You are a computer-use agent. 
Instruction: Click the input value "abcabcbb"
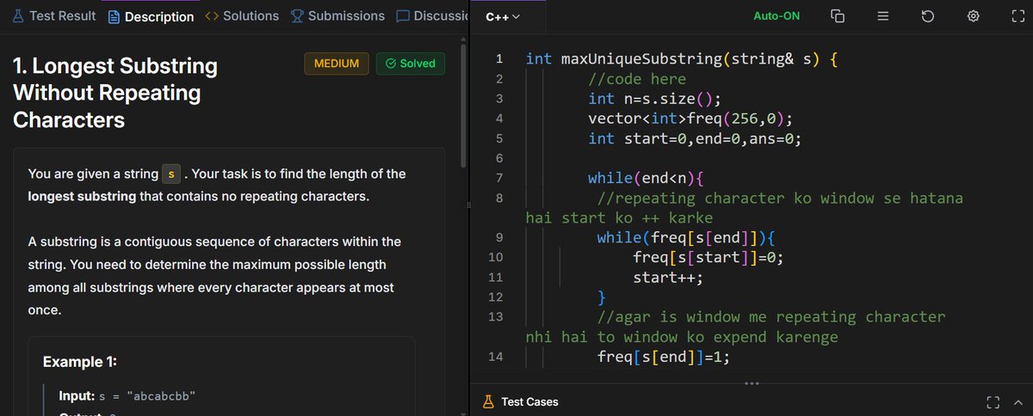tap(161, 396)
